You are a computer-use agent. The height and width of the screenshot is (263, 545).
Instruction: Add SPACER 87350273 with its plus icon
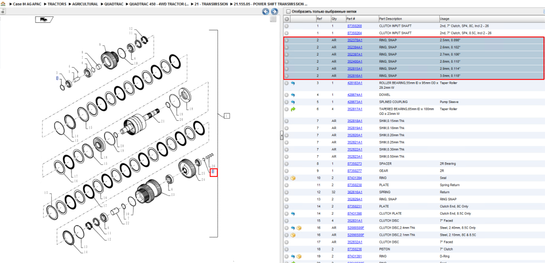(287, 164)
